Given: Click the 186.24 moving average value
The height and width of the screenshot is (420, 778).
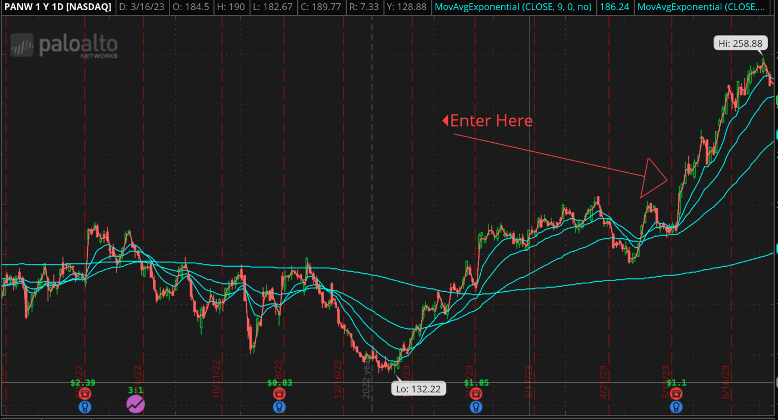Looking at the screenshot, I should [615, 7].
